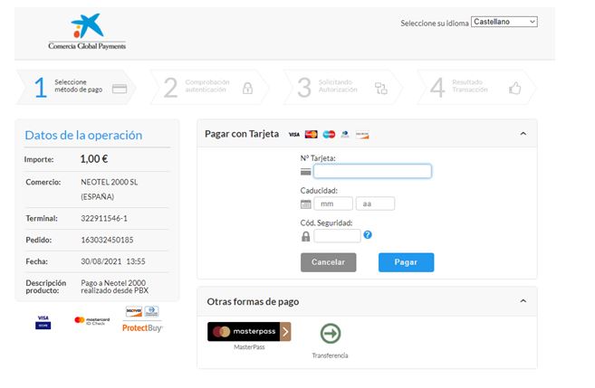Focus the mm expiry month field
Screen dimensions: 595x388
pos(333,203)
